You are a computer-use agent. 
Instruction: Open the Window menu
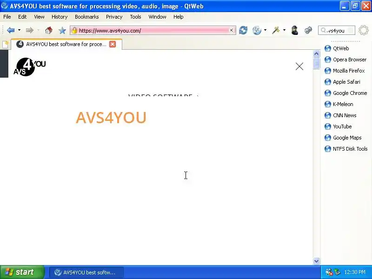pos(157,17)
